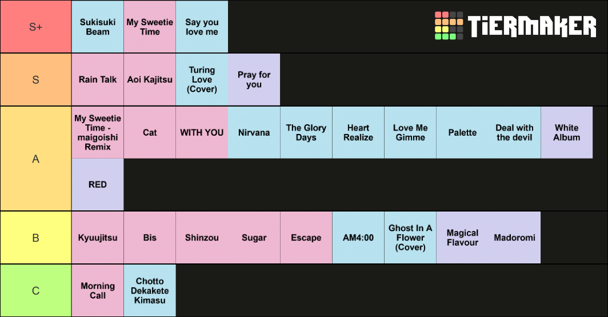Click the Madoromi tile
The height and width of the screenshot is (317, 608).
point(514,238)
